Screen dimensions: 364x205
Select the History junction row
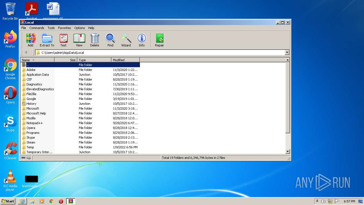[80, 104]
